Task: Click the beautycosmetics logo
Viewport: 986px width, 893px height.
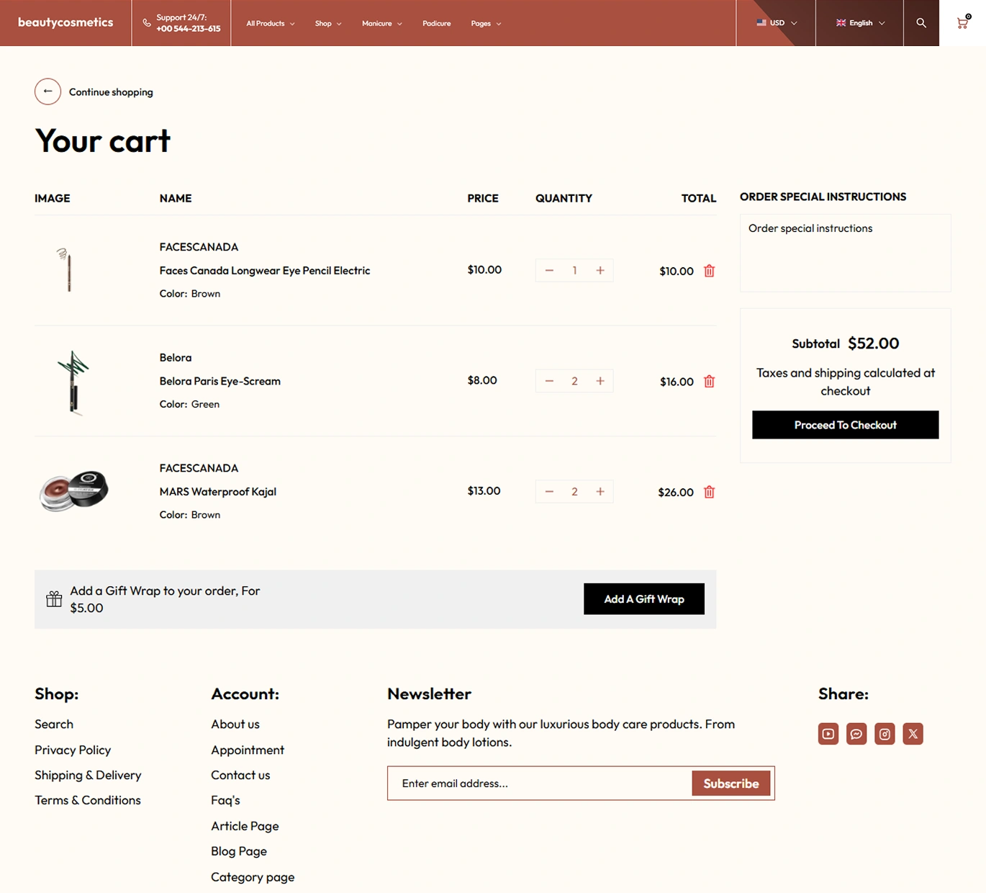Action: point(65,22)
